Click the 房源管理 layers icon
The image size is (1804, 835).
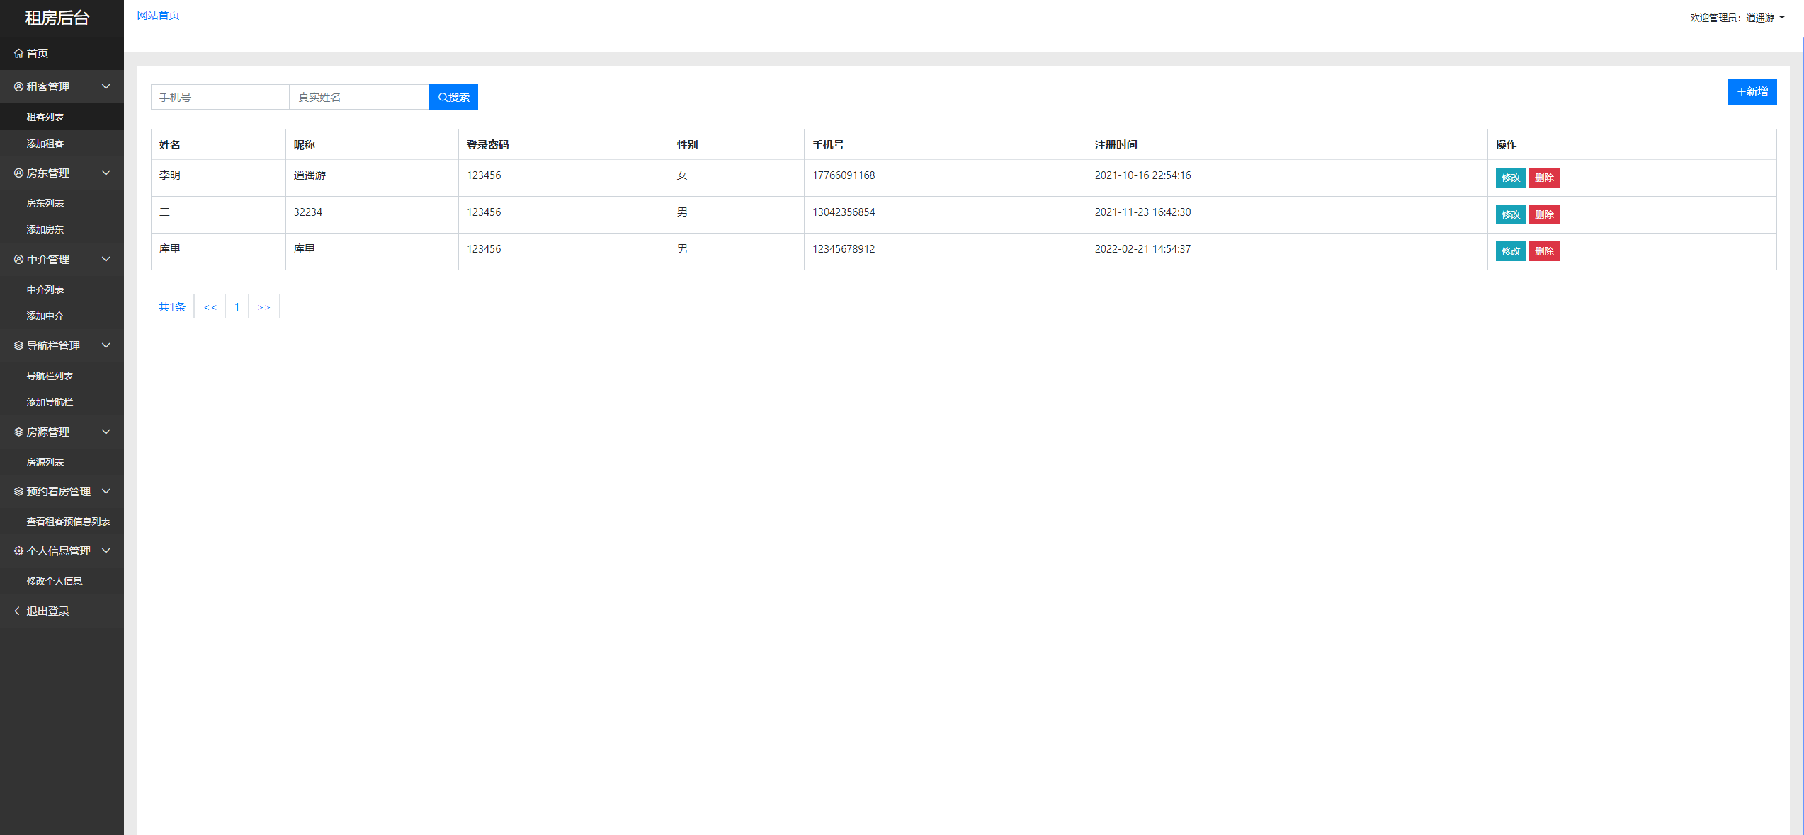(18, 432)
